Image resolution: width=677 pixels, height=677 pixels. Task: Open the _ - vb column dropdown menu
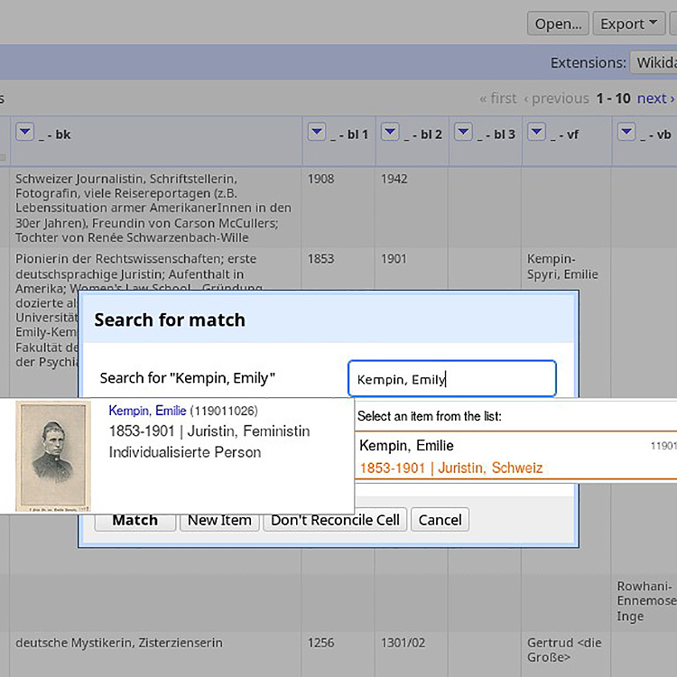pyautogui.click(x=626, y=132)
